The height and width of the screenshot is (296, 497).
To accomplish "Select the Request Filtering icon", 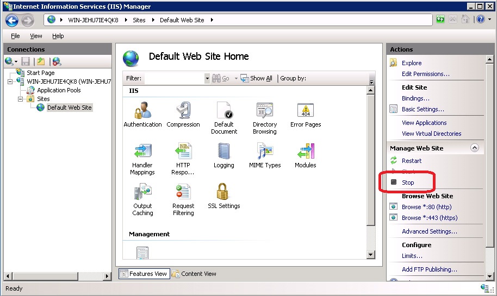I will (183, 192).
